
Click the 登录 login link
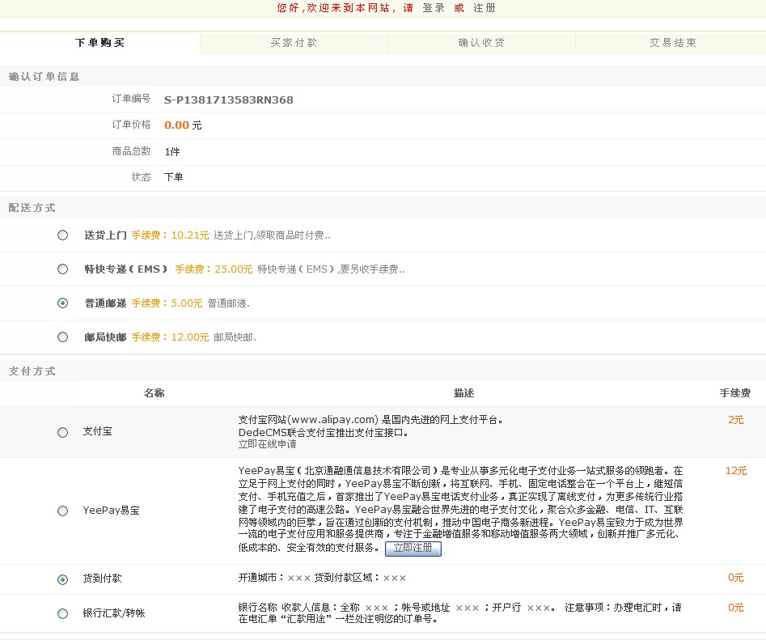click(434, 8)
